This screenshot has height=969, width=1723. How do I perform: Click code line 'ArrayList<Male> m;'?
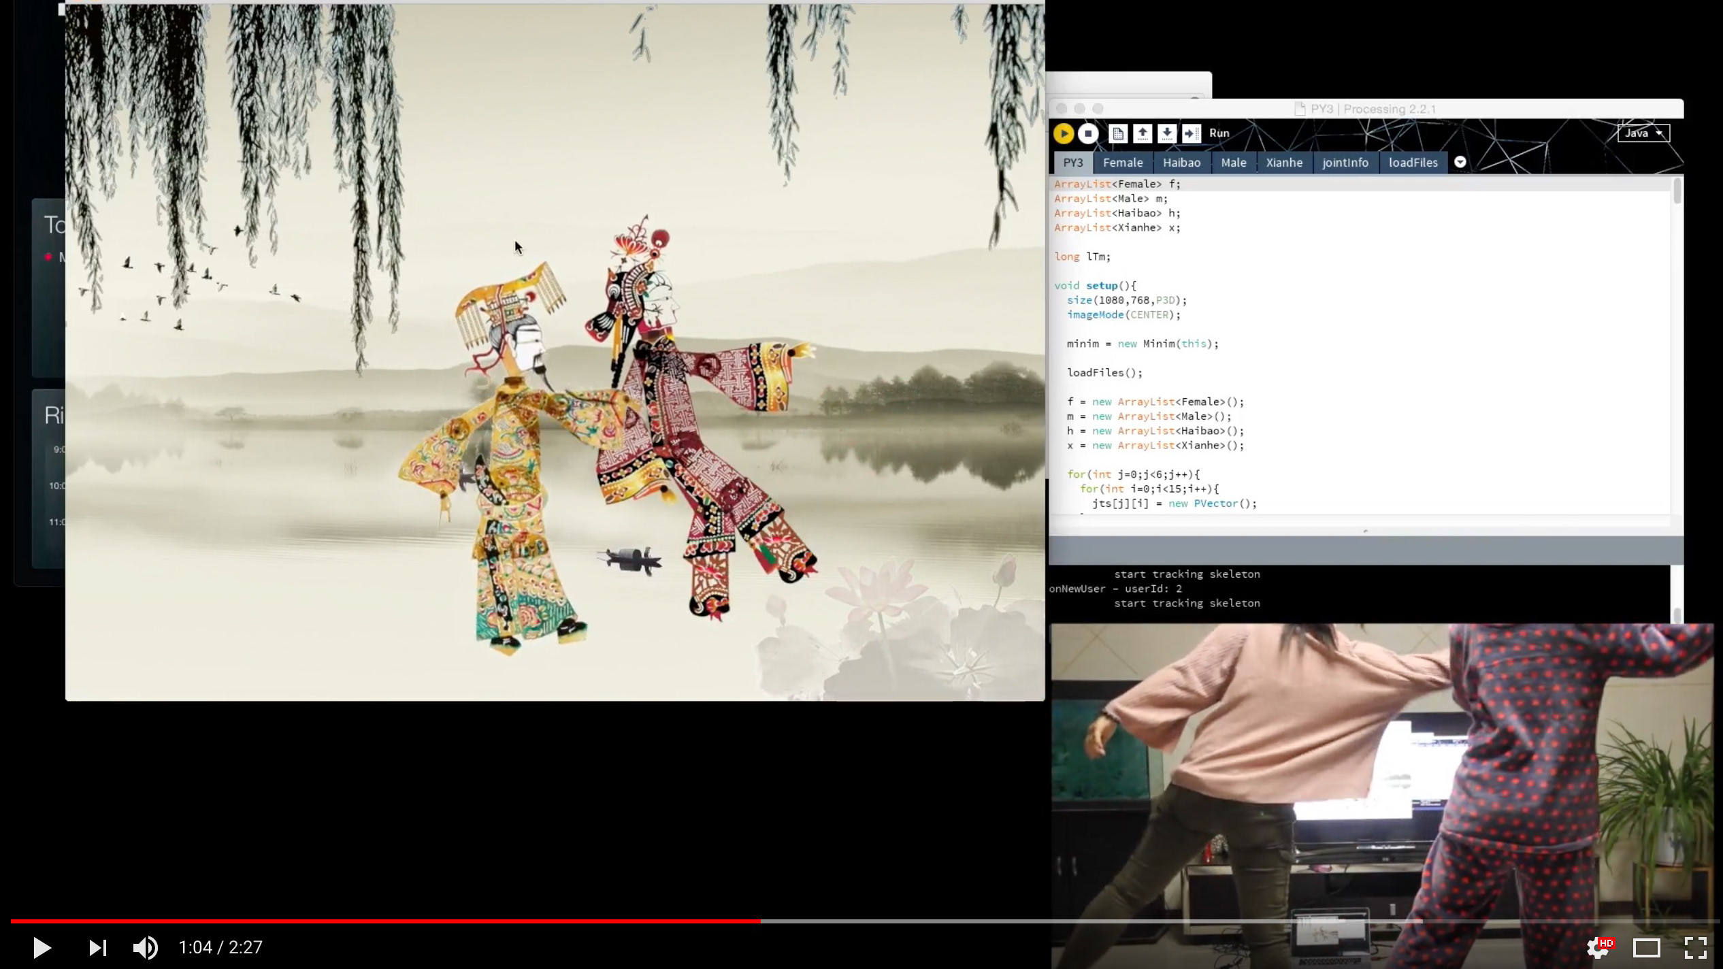1111,199
